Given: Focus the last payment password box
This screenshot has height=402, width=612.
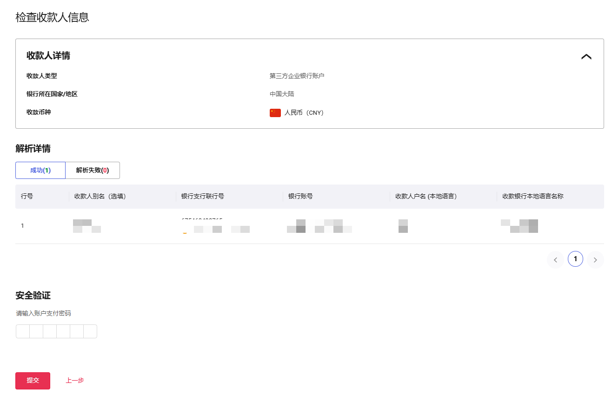Looking at the screenshot, I should (90, 331).
